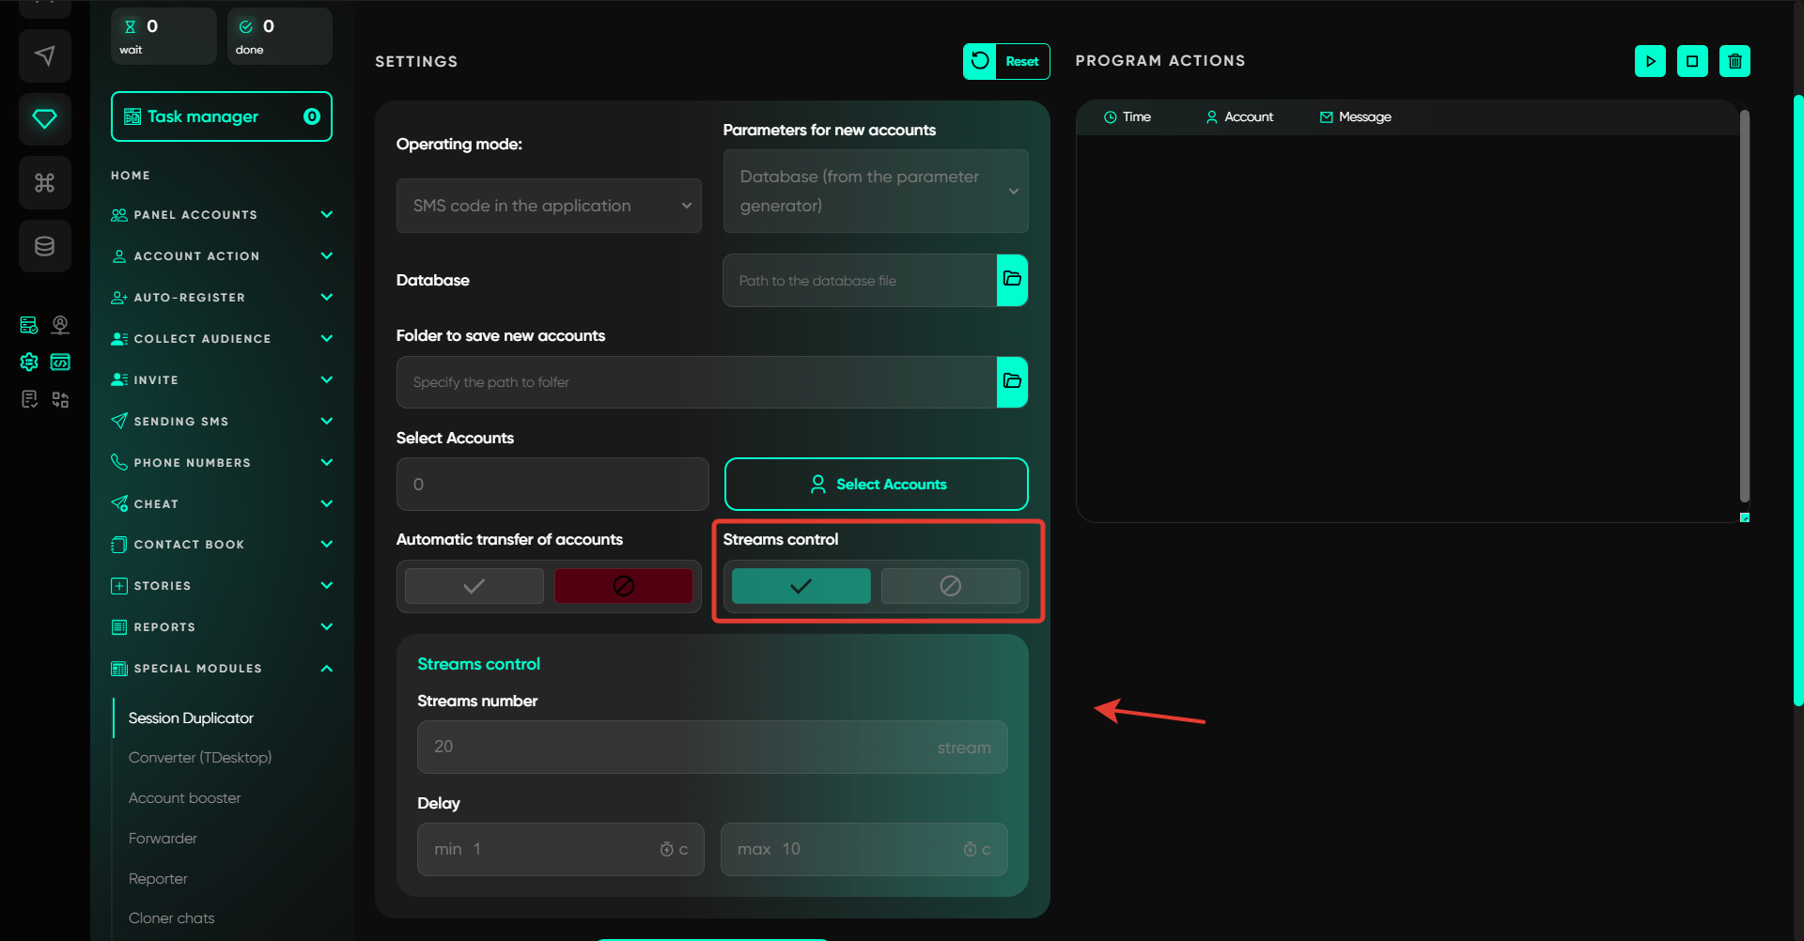This screenshot has width=1804, height=941.
Task: Open Converter (TDesktop) module
Action: (200, 757)
